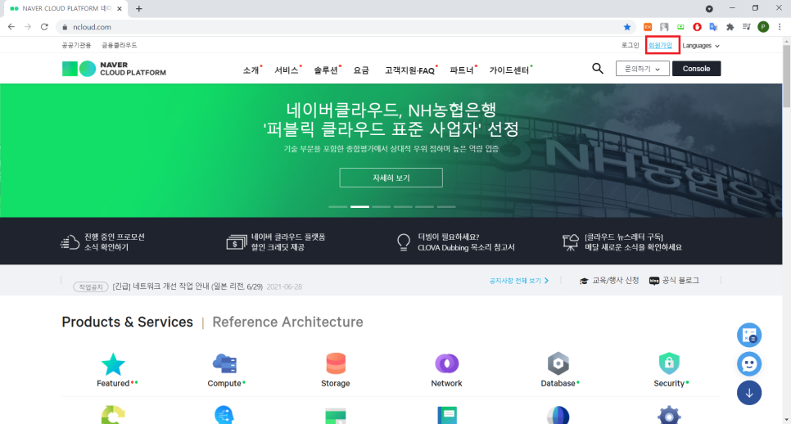Screen dimensions: 791x424
Task: Click 네이버 클라우드 플랫폼 할인 크레딧 제공
Action: (276, 242)
